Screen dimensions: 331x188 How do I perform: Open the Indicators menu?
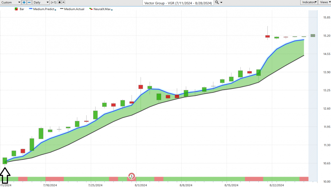[309, 2]
